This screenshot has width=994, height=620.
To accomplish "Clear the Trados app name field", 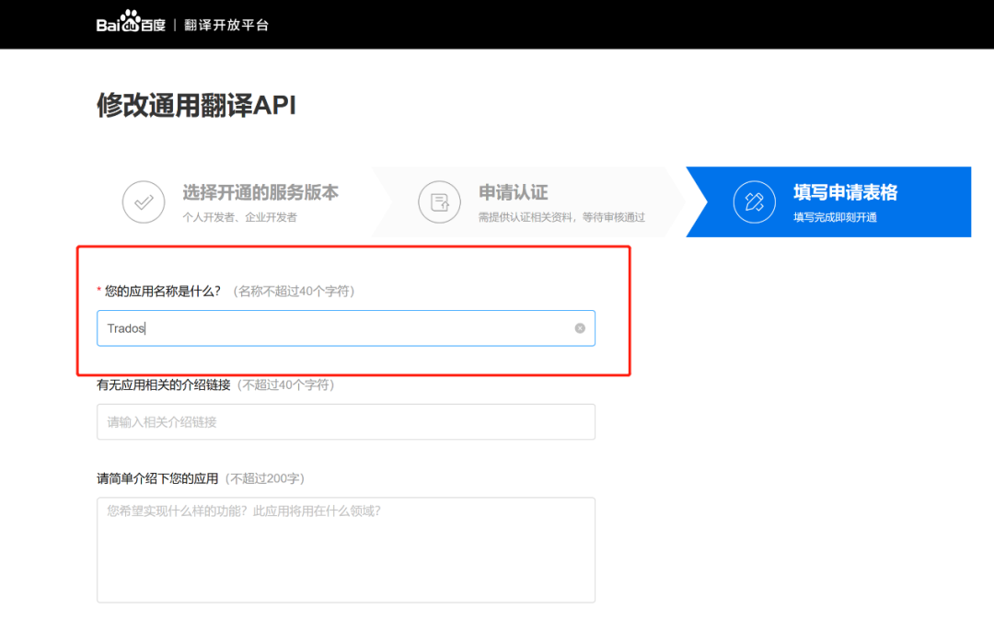I will tap(580, 328).
